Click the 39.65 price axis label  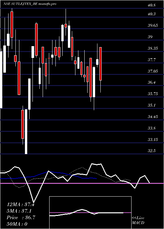pyautogui.click(x=153, y=26)
